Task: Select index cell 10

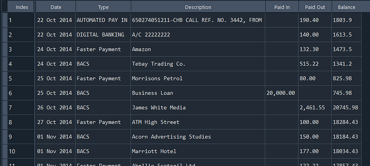Action: pyautogui.click(x=21, y=151)
